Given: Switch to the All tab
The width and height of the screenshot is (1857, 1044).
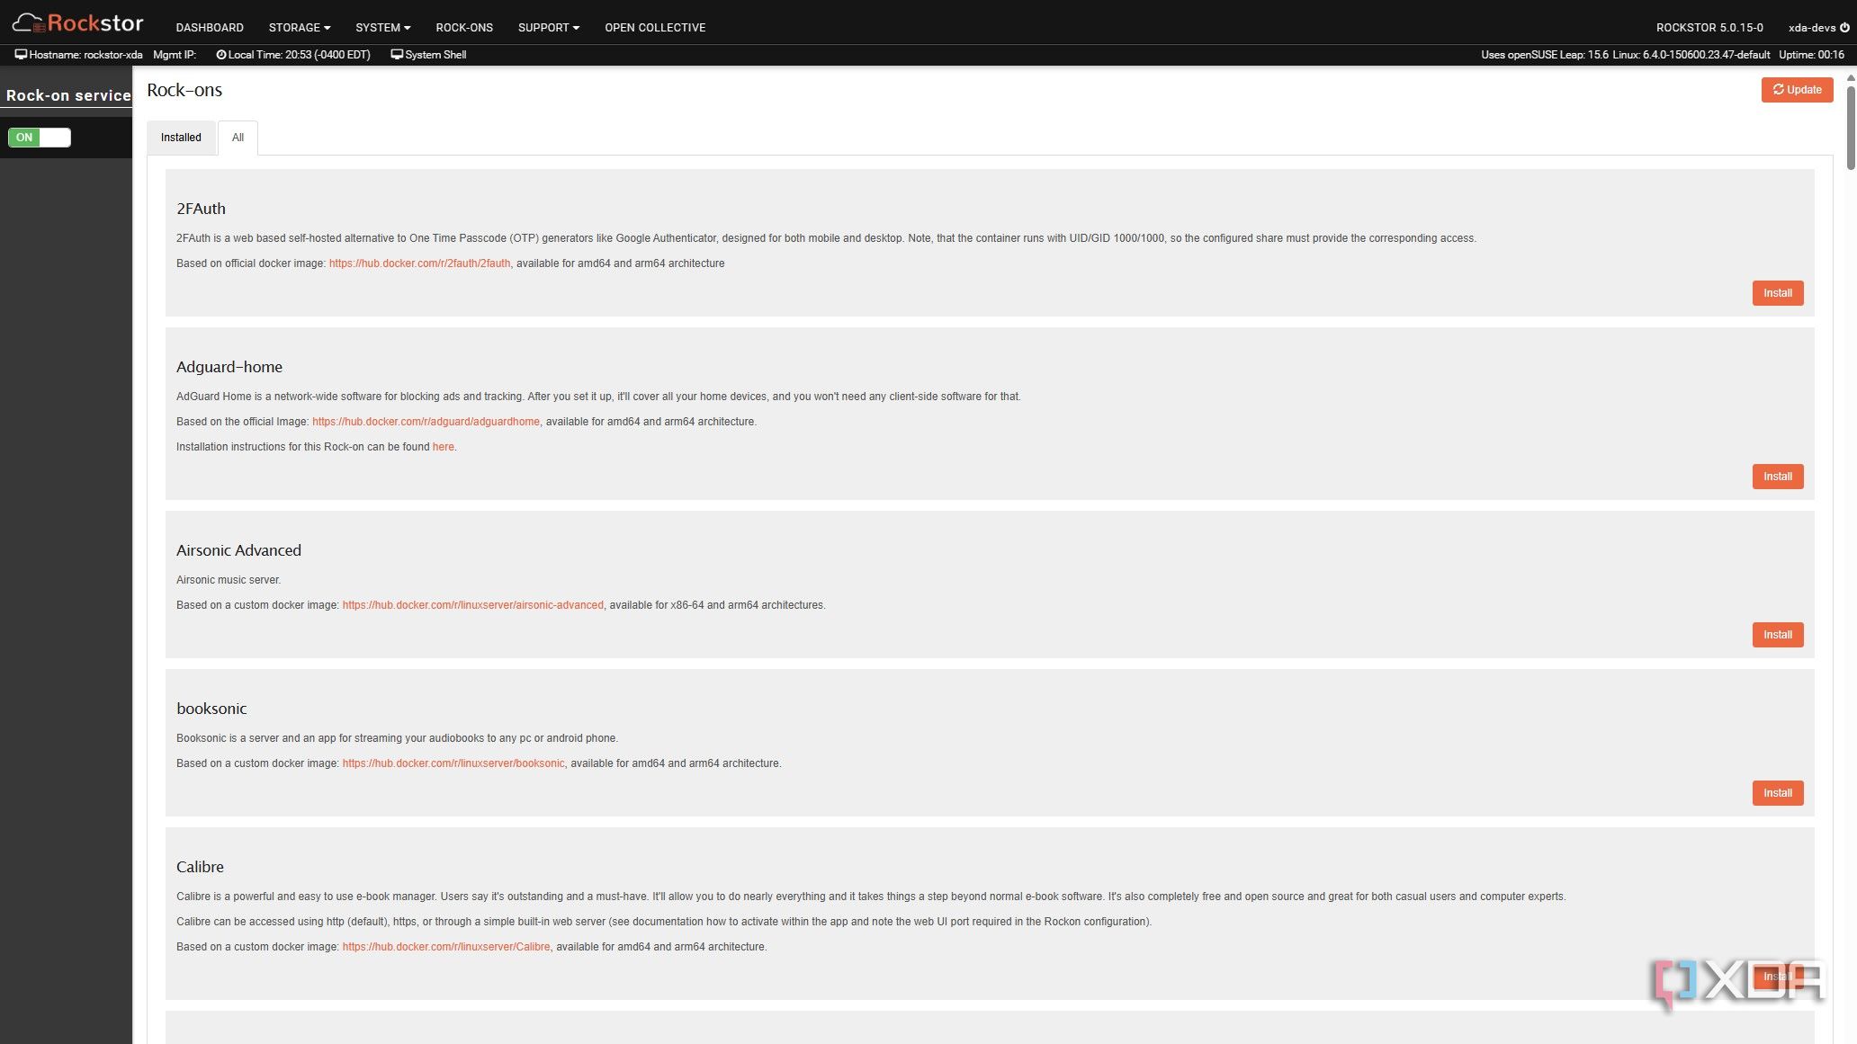Looking at the screenshot, I should click(238, 138).
